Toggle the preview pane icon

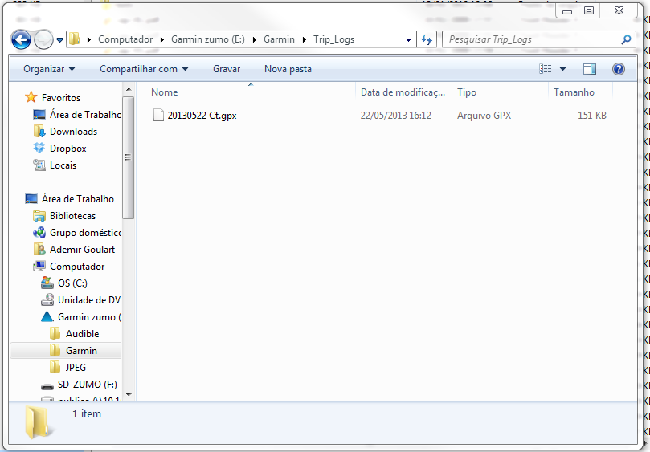click(590, 69)
